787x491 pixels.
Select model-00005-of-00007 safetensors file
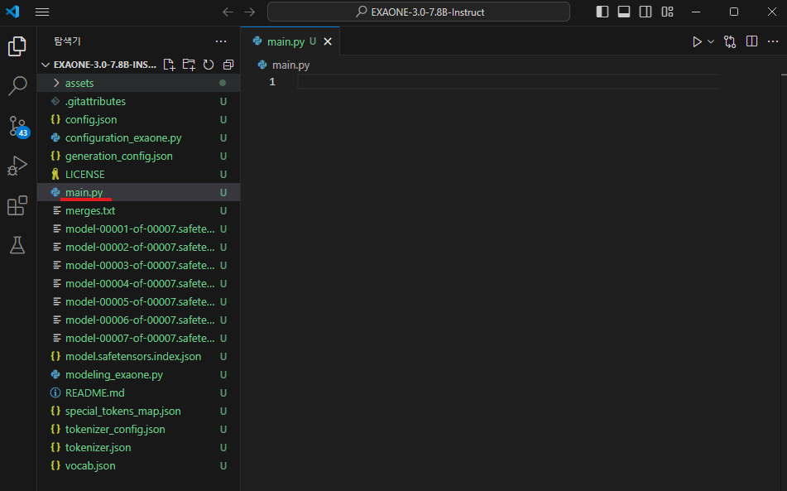click(138, 301)
